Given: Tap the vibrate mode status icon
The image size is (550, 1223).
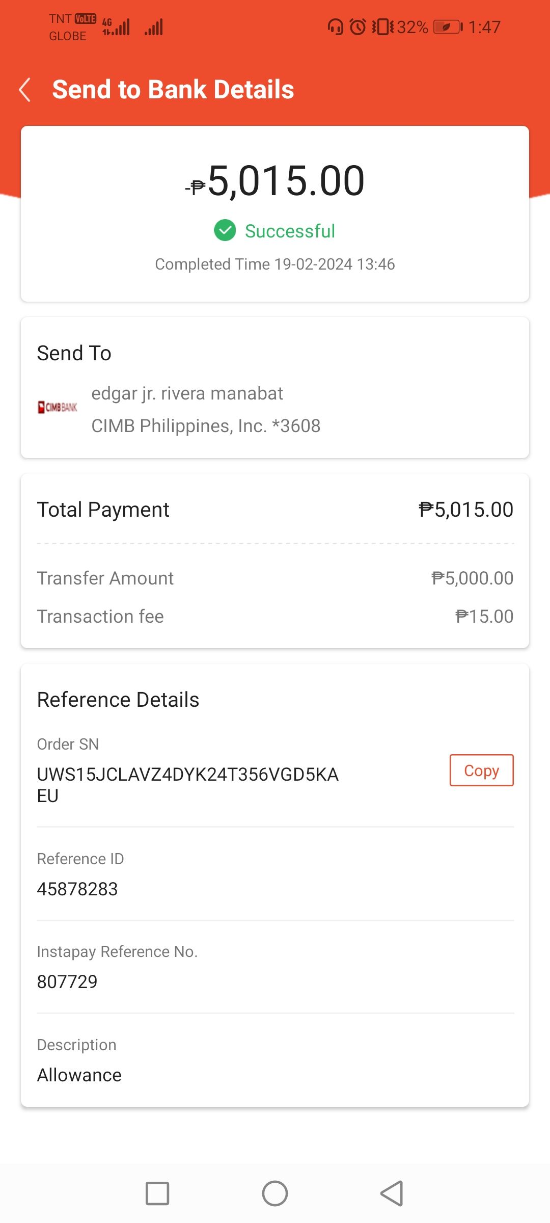Looking at the screenshot, I should (x=382, y=26).
